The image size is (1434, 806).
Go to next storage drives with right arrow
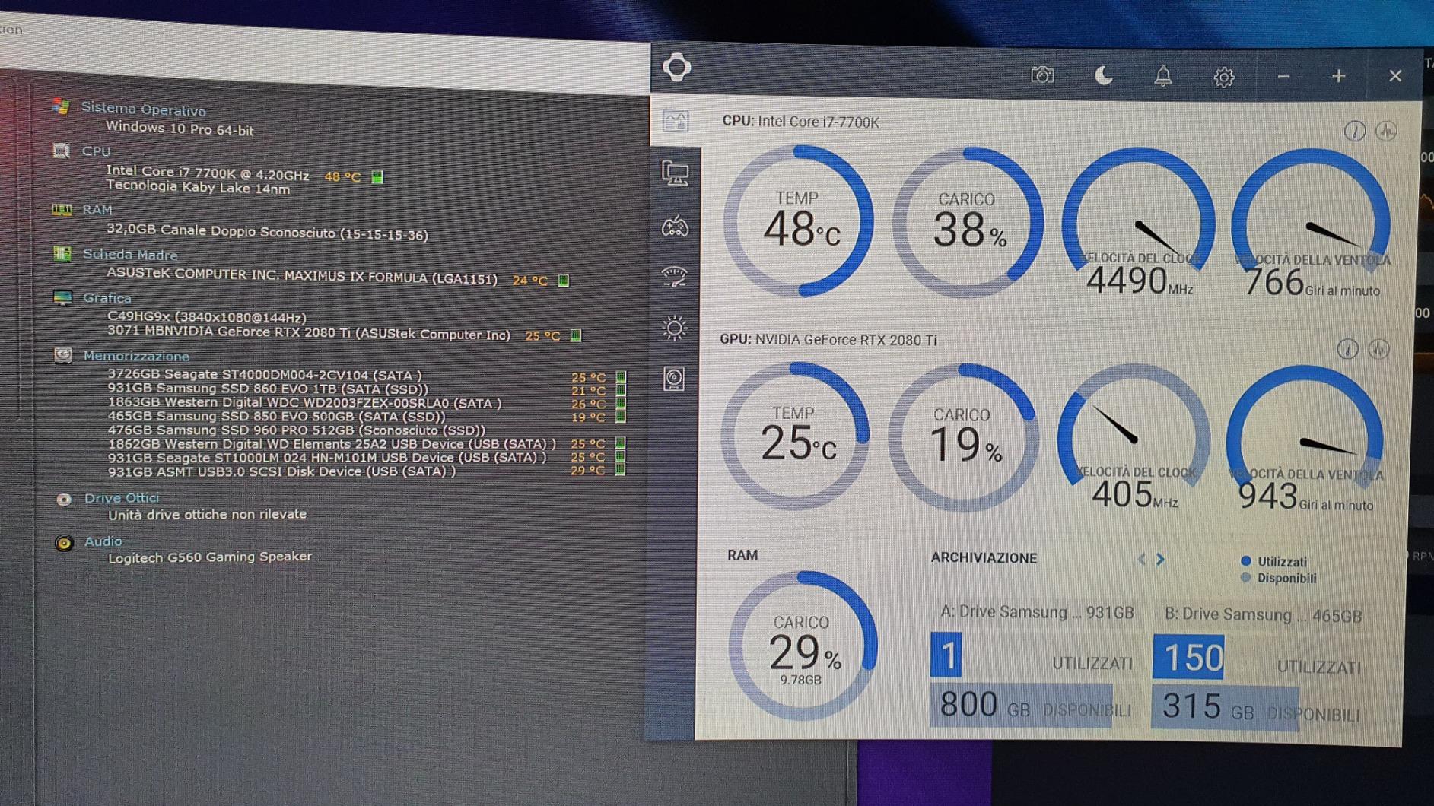pos(1160,559)
